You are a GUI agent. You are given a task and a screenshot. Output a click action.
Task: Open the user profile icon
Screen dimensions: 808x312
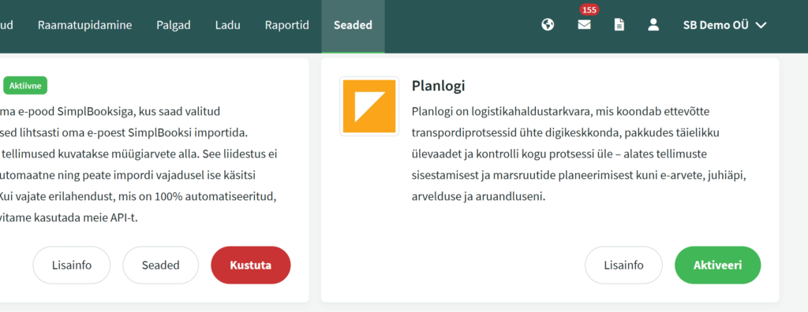point(653,24)
